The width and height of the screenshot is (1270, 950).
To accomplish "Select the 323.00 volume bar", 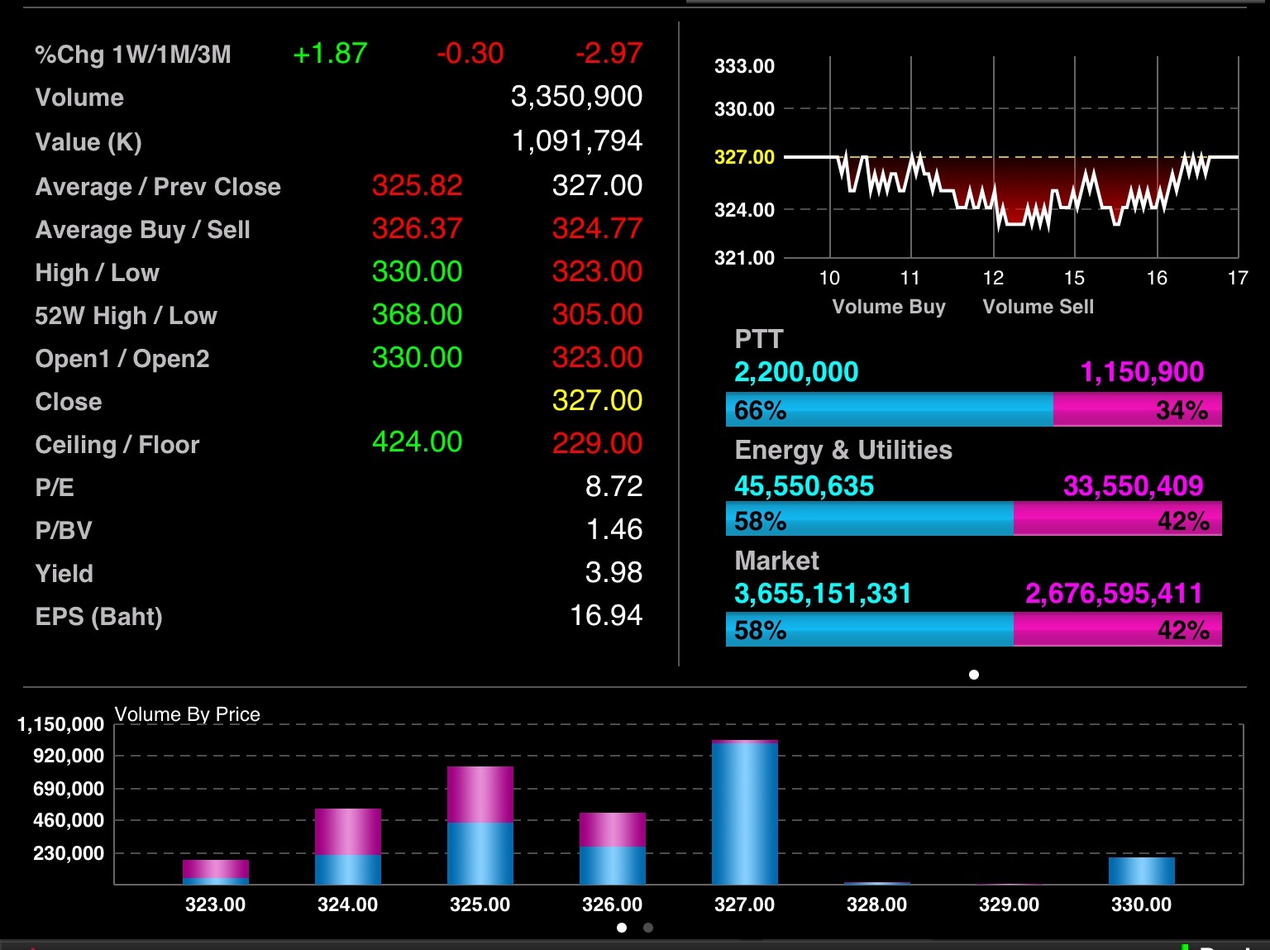I will pos(215,871).
